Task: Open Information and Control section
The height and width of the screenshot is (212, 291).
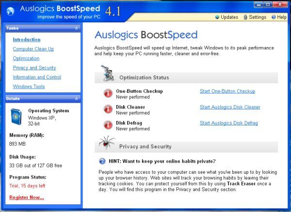Action: (x=37, y=77)
